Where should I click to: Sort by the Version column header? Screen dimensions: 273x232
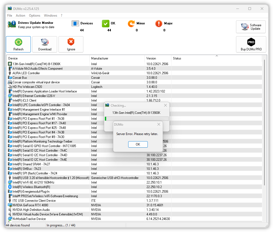pos(158,58)
